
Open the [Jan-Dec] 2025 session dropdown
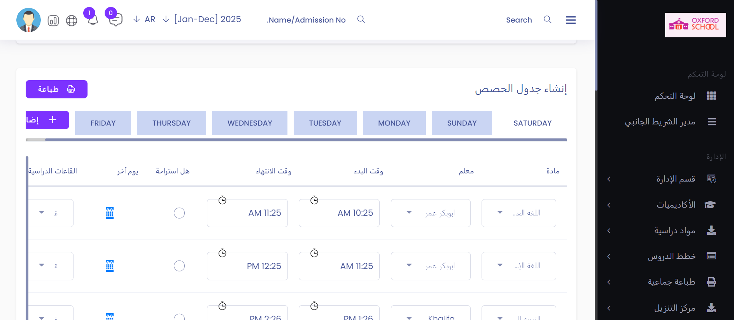coord(202,19)
